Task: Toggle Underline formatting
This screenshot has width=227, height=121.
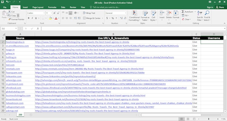Action: tap(36, 18)
